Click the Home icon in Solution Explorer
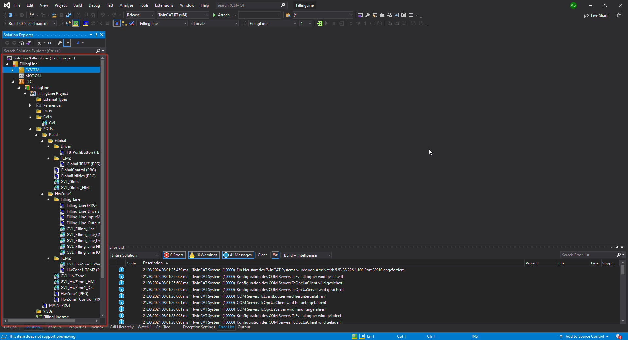This screenshot has width=628, height=340. 22,43
